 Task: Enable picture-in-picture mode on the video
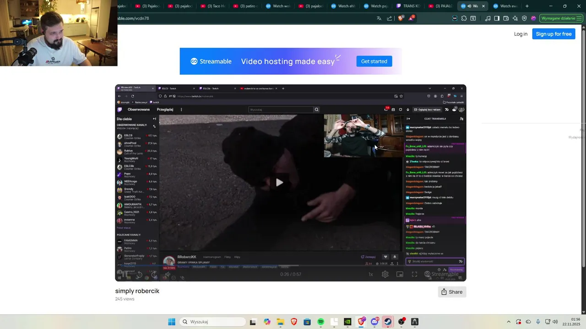click(400, 274)
